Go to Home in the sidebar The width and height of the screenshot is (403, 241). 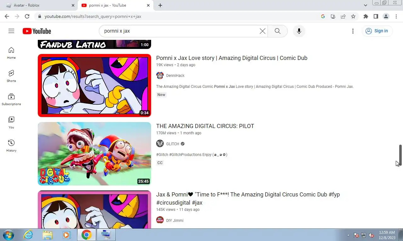pyautogui.click(x=11, y=53)
